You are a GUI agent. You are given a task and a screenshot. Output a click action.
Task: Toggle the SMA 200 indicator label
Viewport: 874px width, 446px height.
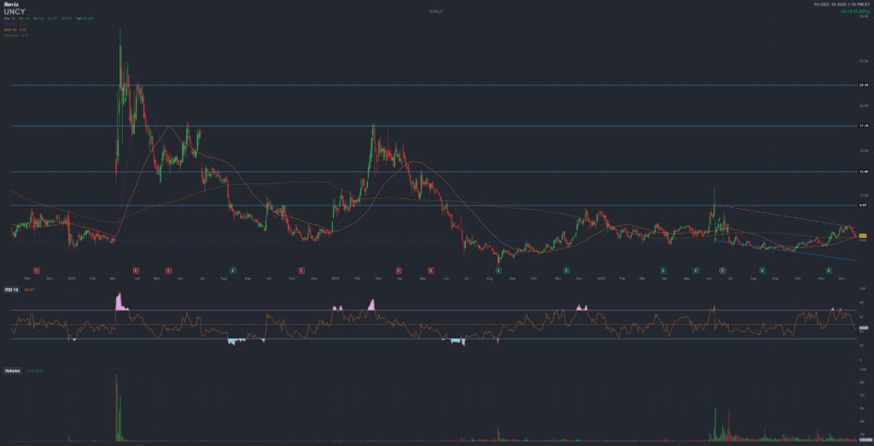(x=11, y=35)
